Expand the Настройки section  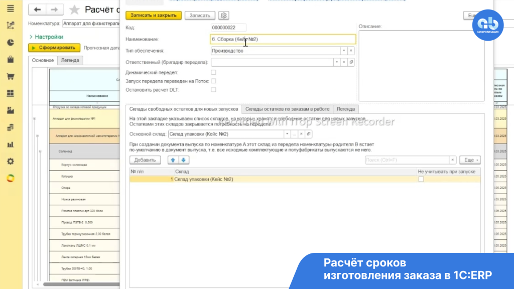(46, 37)
